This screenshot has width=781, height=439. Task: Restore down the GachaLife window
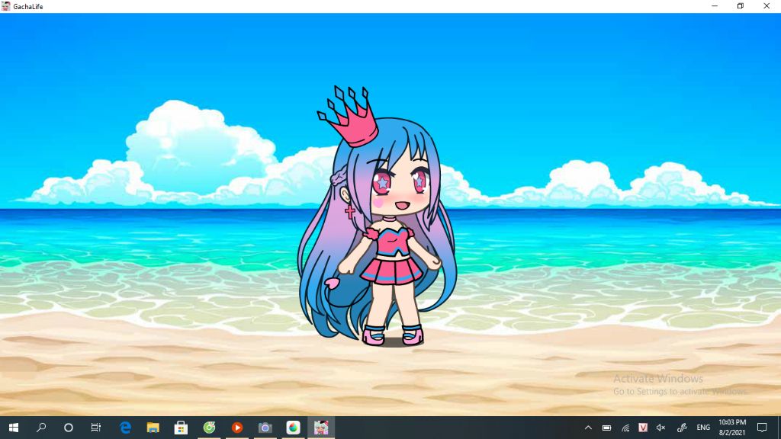pos(741,6)
